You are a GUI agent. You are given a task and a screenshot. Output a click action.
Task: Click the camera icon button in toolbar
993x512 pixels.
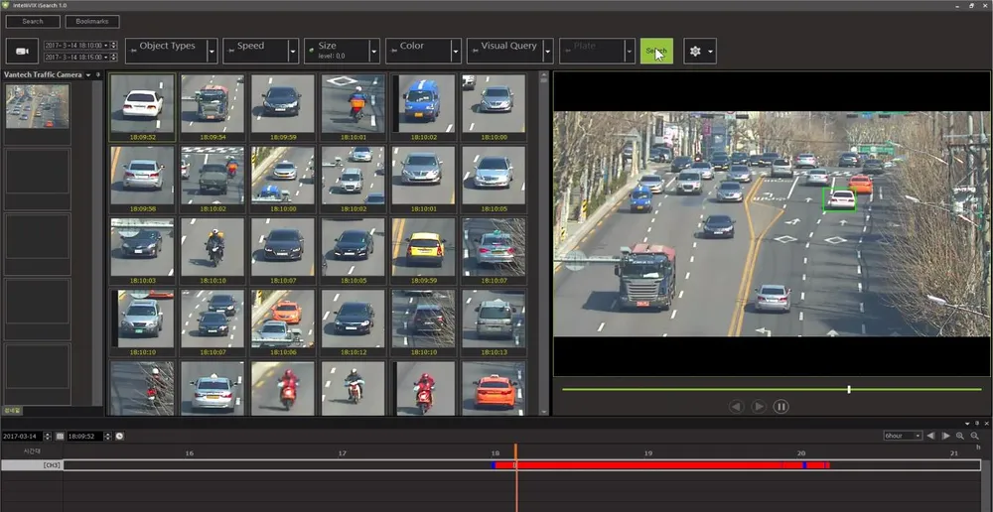click(x=22, y=51)
